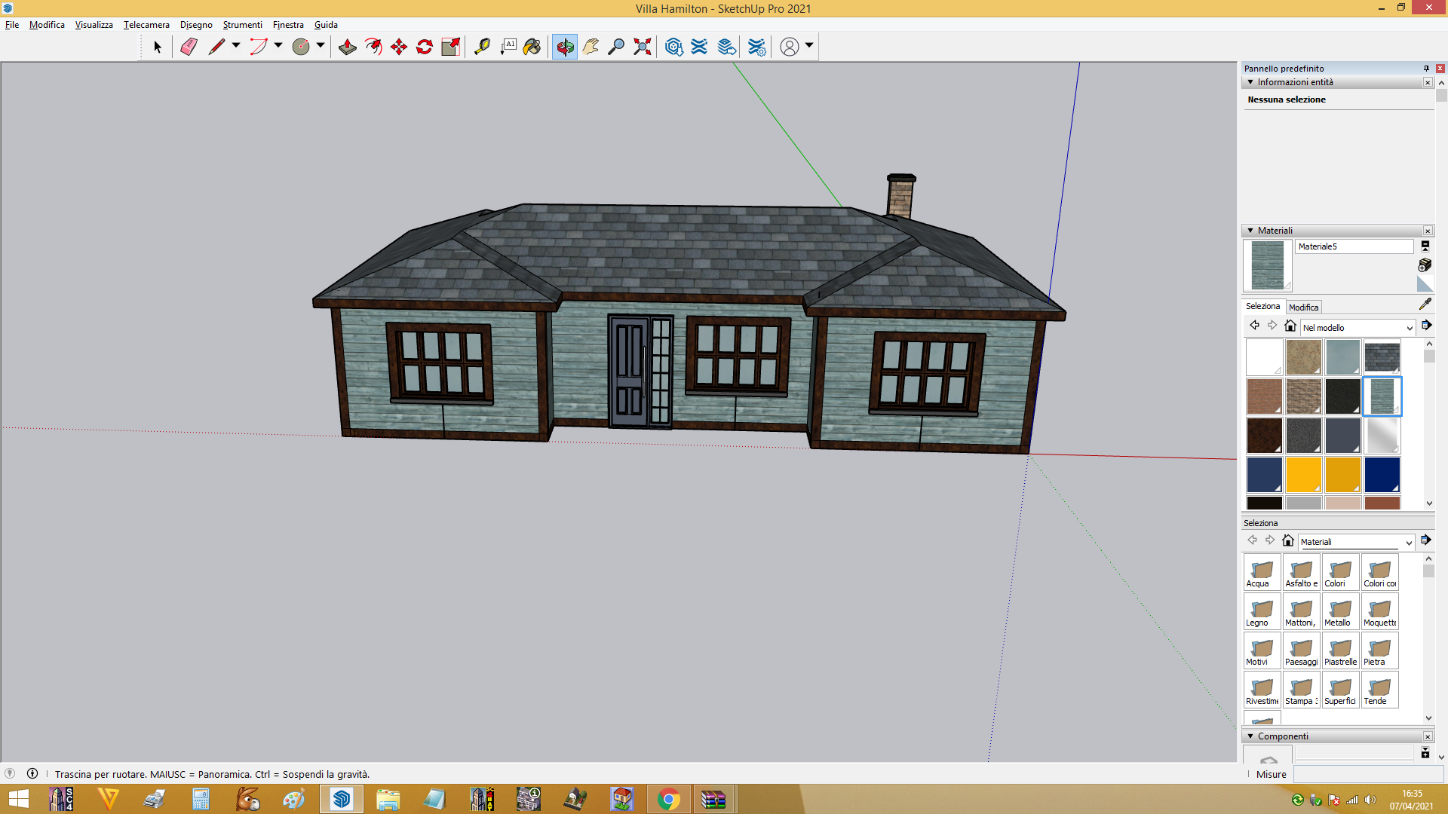Viewport: 1448px width, 814px height.
Task: Select the dark navy blue material swatch
Action: (1382, 475)
